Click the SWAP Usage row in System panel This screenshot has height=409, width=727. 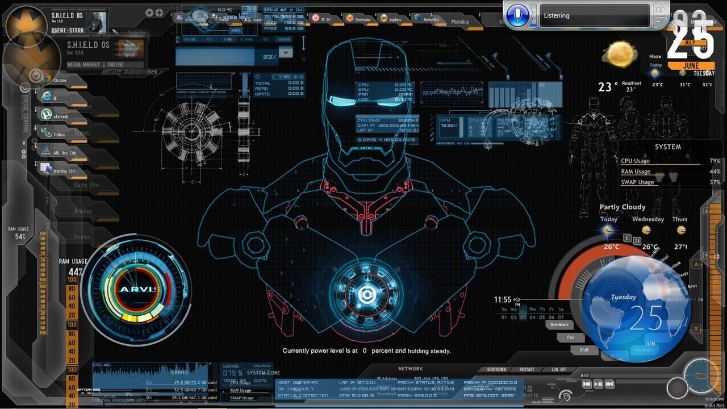click(670, 182)
